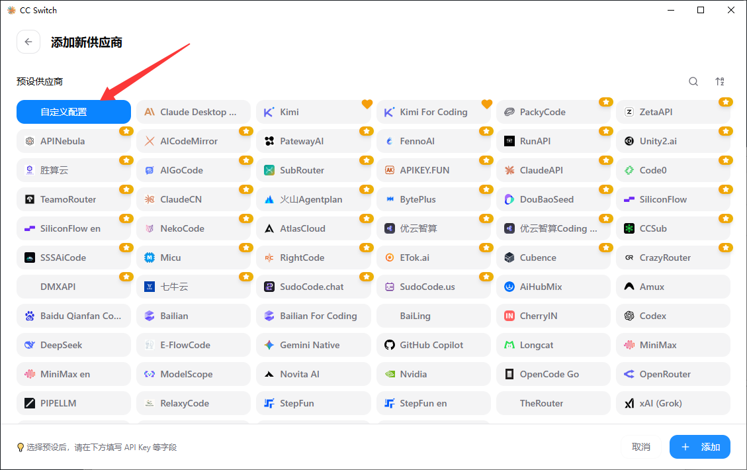Select the AtlasCloud preset

click(314, 228)
